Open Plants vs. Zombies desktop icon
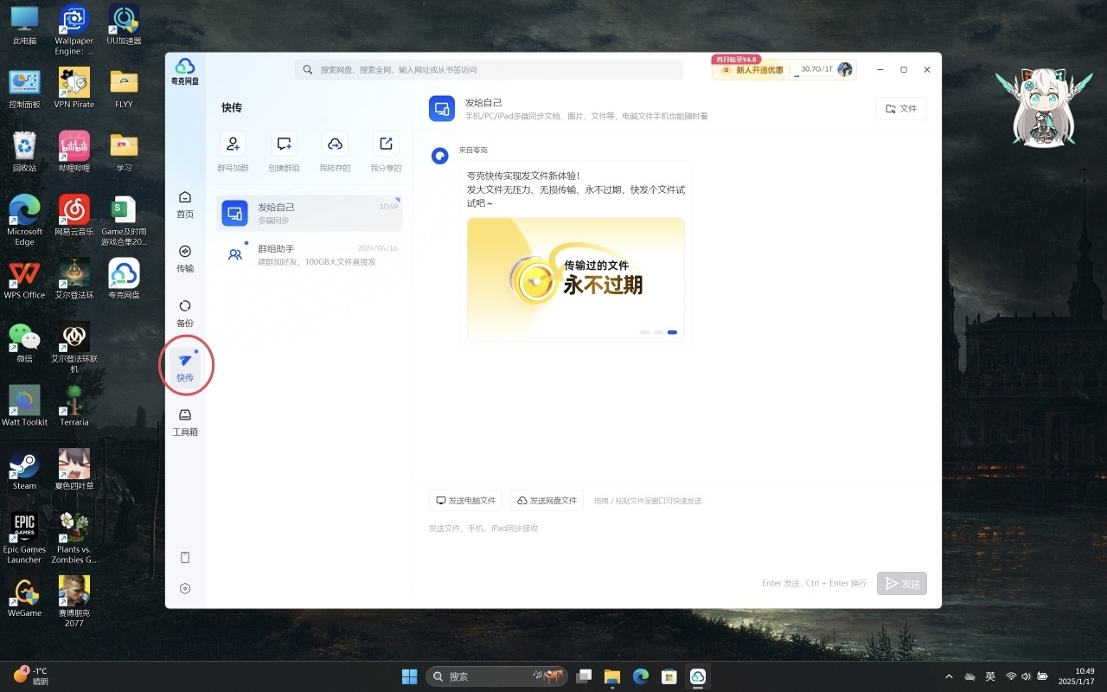 [x=74, y=538]
